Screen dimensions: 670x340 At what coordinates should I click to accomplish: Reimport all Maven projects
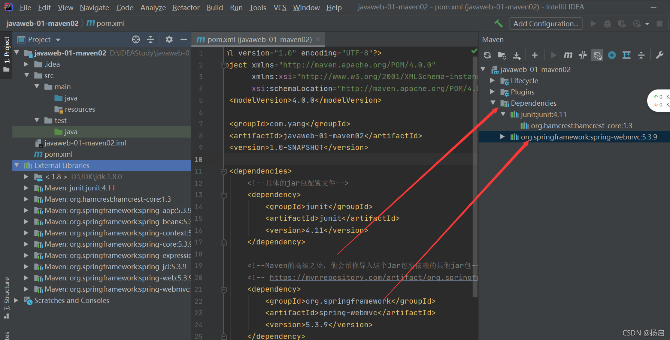tap(487, 55)
